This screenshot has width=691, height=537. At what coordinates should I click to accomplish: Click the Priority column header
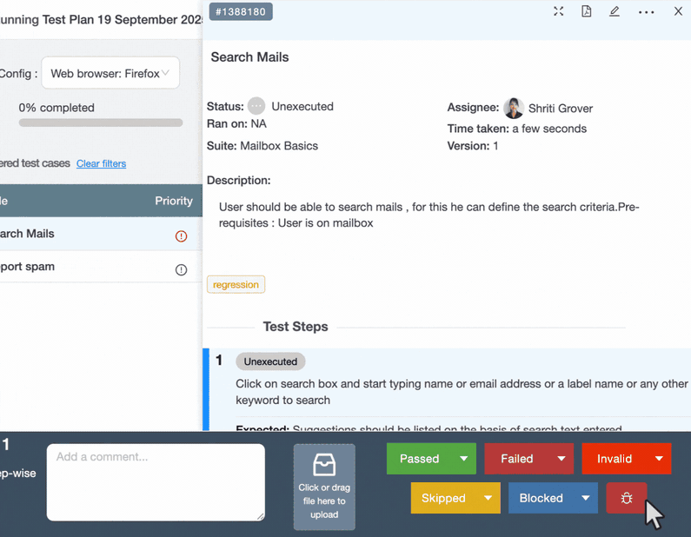174,201
